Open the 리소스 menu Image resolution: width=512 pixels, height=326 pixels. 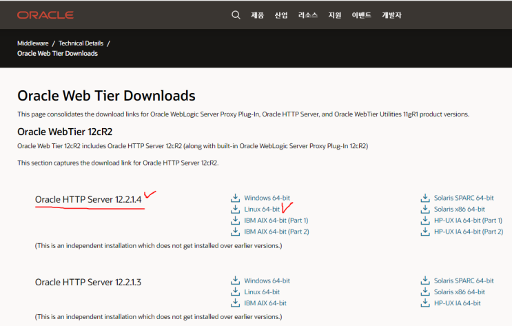point(308,15)
